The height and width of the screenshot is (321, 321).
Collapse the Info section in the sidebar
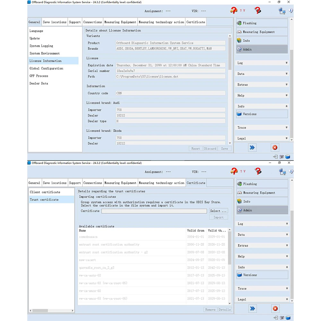(x=262, y=106)
